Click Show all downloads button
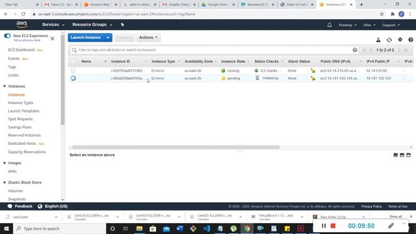This screenshot has height=234, width=416. pyautogui.click(x=395, y=216)
